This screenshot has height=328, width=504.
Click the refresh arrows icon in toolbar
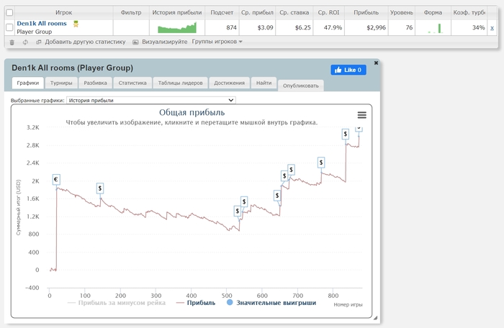25,42
